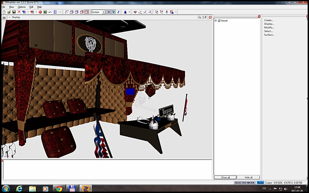Switch to Edges level cube icon
This screenshot has height=193, width=309.
click(71, 12)
